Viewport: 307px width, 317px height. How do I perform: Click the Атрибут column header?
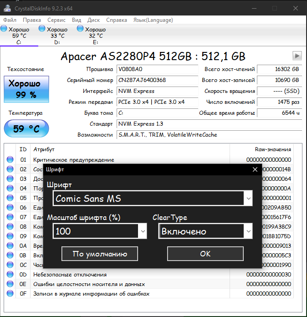[130, 149]
